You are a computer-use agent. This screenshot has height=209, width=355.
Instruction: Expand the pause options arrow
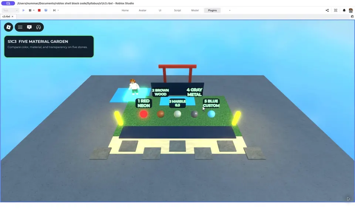[34, 10]
